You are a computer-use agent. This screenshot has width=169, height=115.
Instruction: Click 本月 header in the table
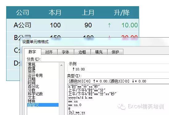pyautogui.click(x=55, y=13)
